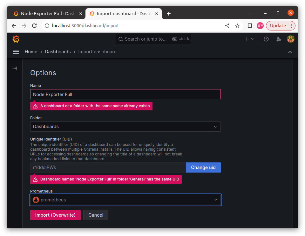Click the Change uid button
Screen dimensions: 305x236
(x=203, y=167)
